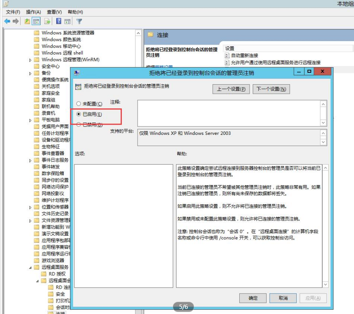Click the Filter funnel toolbar icon

click(x=79, y=21)
